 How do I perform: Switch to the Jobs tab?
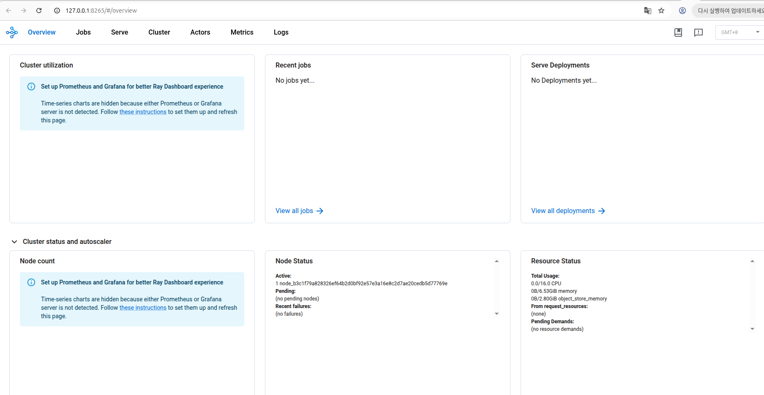click(x=83, y=32)
